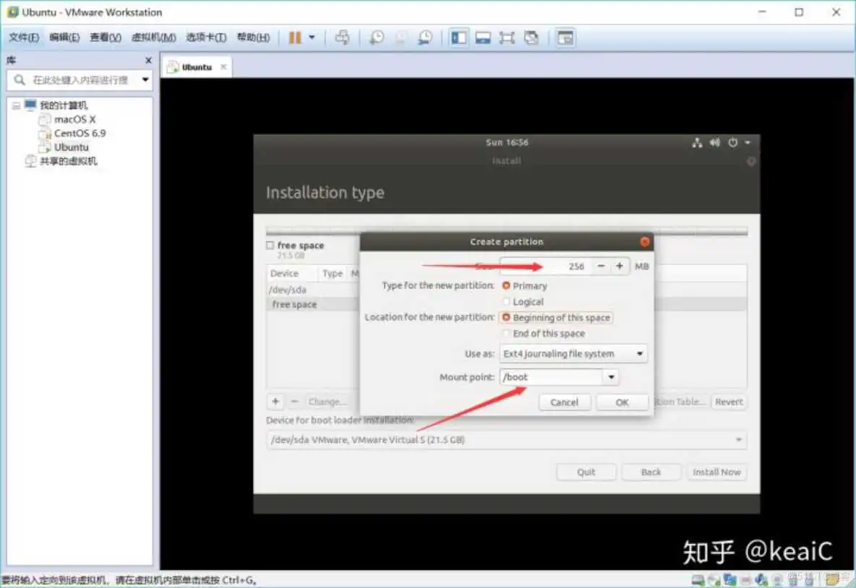This screenshot has height=588, width=856.
Task: Click the OK button in Create partition
Action: [622, 402]
